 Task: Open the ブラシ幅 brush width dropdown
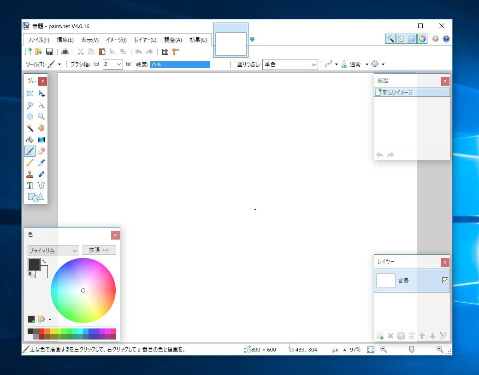[x=118, y=64]
